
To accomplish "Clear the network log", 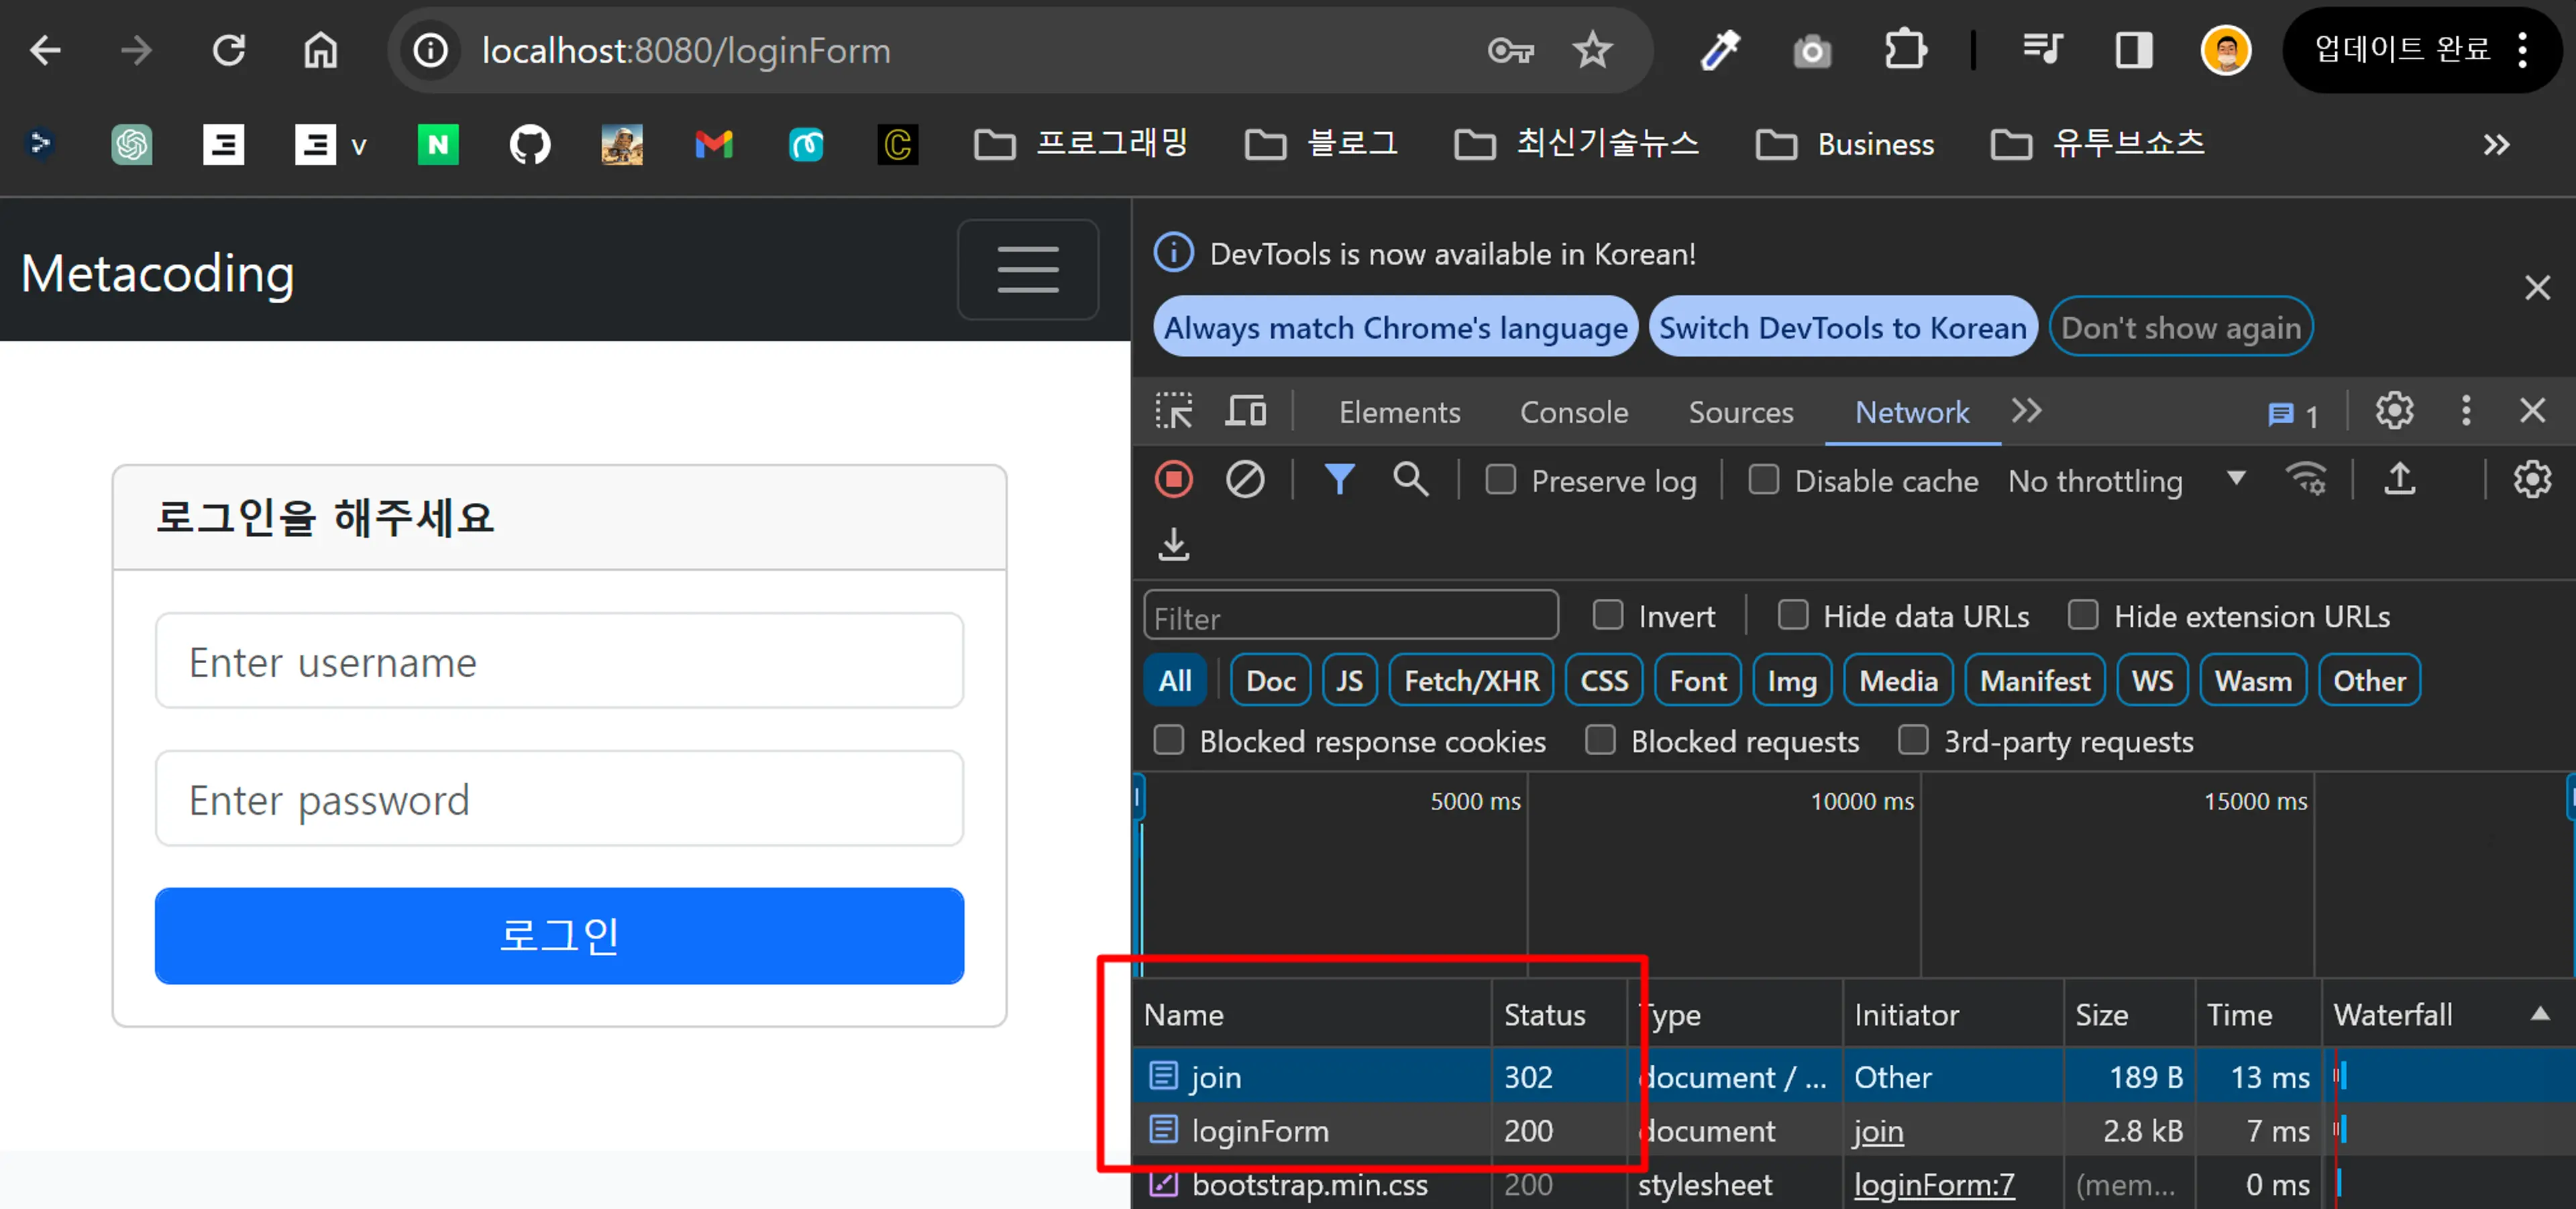I will tap(1245, 479).
